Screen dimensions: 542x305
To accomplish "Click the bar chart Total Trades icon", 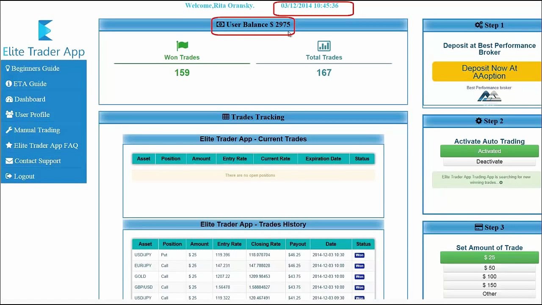I will pyautogui.click(x=324, y=46).
